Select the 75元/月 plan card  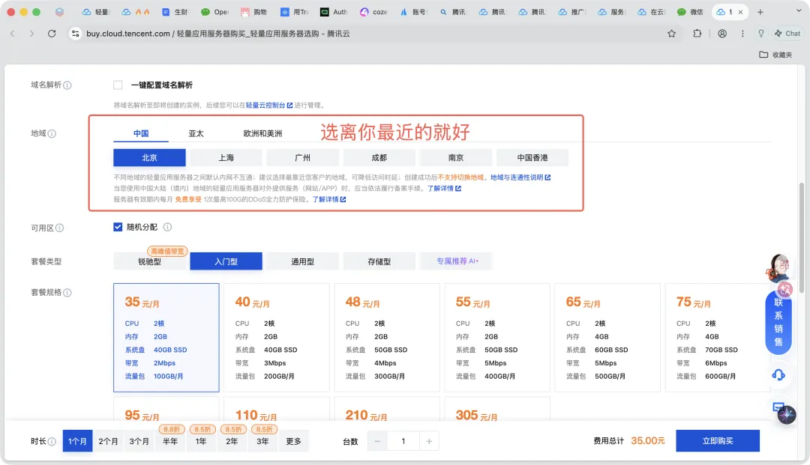point(718,338)
